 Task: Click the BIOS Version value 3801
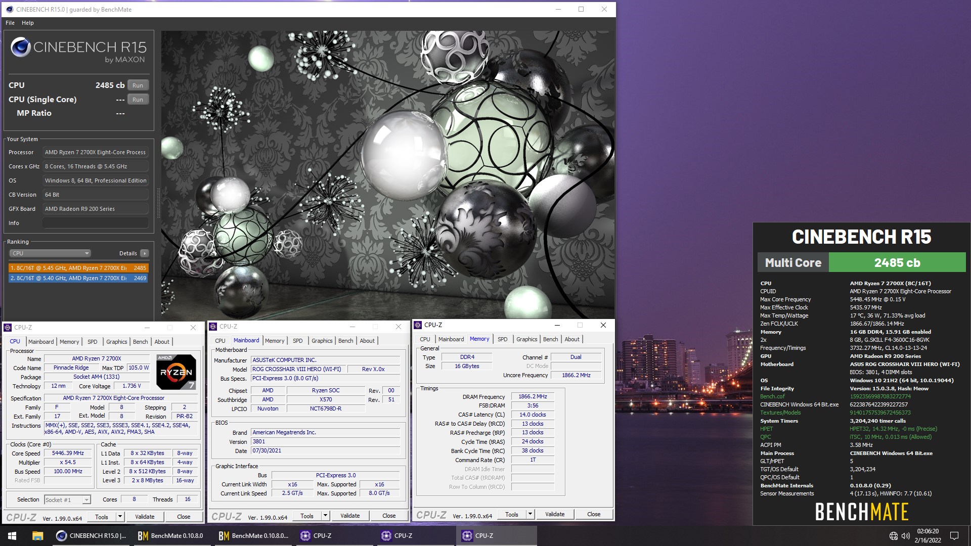(325, 442)
